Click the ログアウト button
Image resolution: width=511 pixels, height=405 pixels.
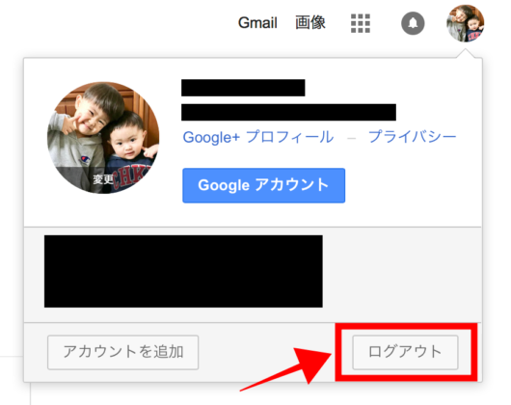tap(405, 352)
